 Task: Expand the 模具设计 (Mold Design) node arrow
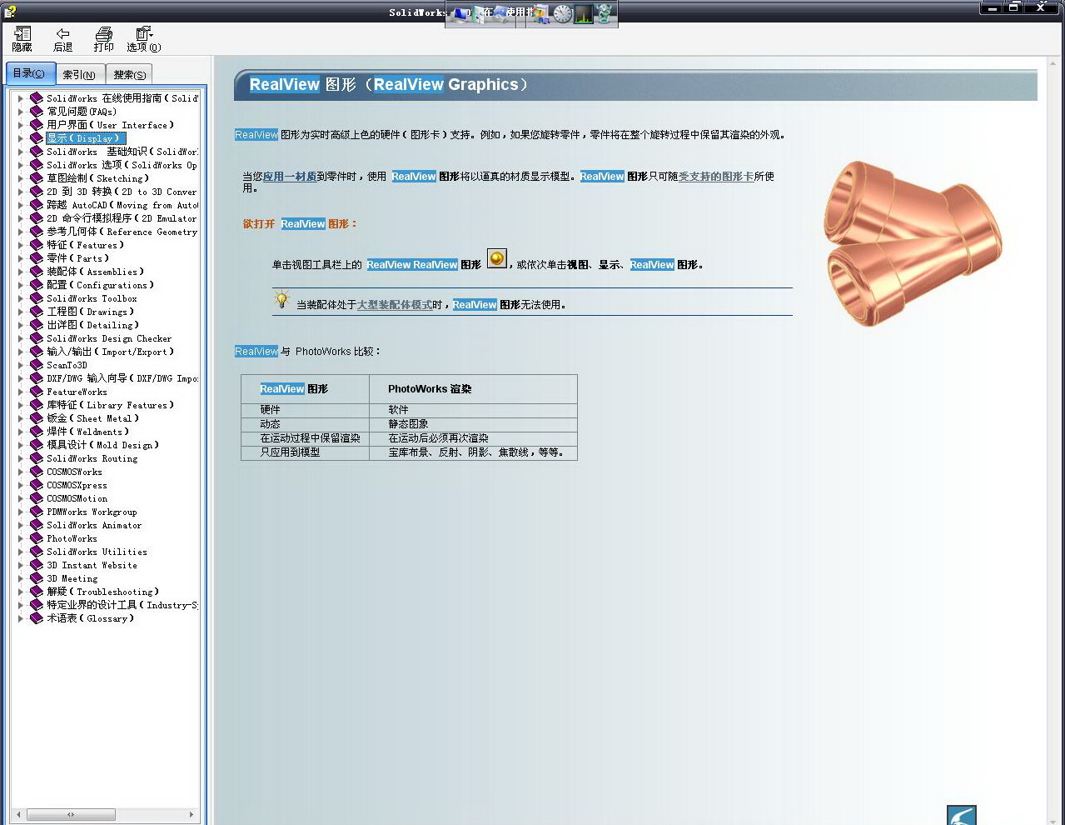[x=21, y=445]
